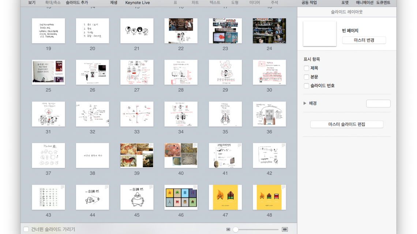The height and width of the screenshot is (234, 417).
Task: Select the cave painting slide 39
Action: (x=137, y=156)
